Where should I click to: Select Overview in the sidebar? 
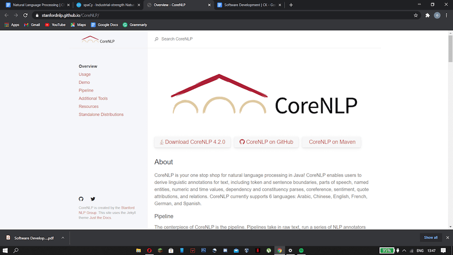(x=88, y=66)
